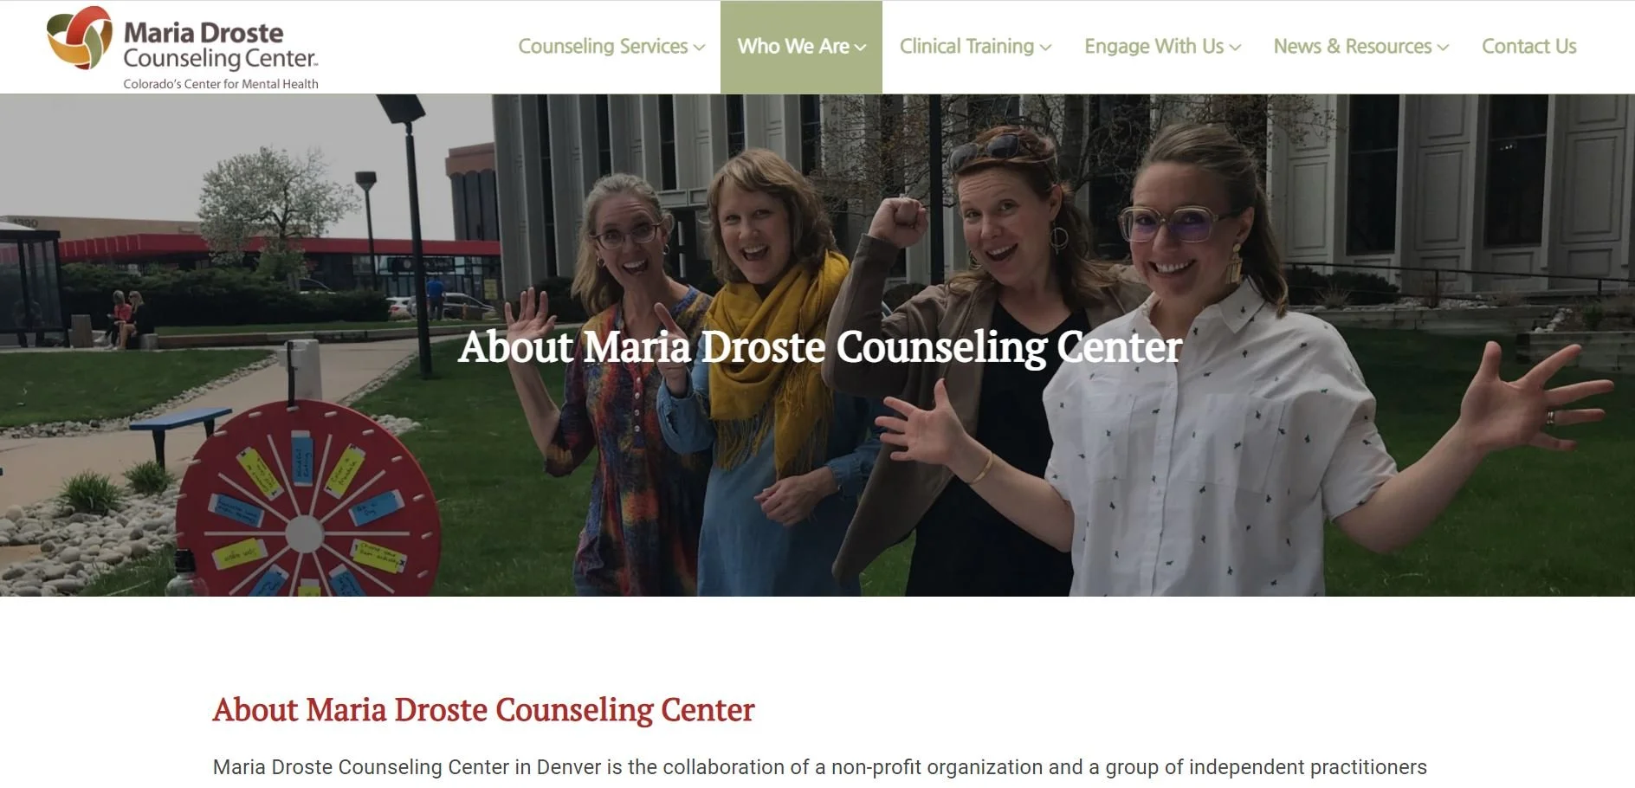Click the red About Maria Droste heading

pyautogui.click(x=483, y=710)
